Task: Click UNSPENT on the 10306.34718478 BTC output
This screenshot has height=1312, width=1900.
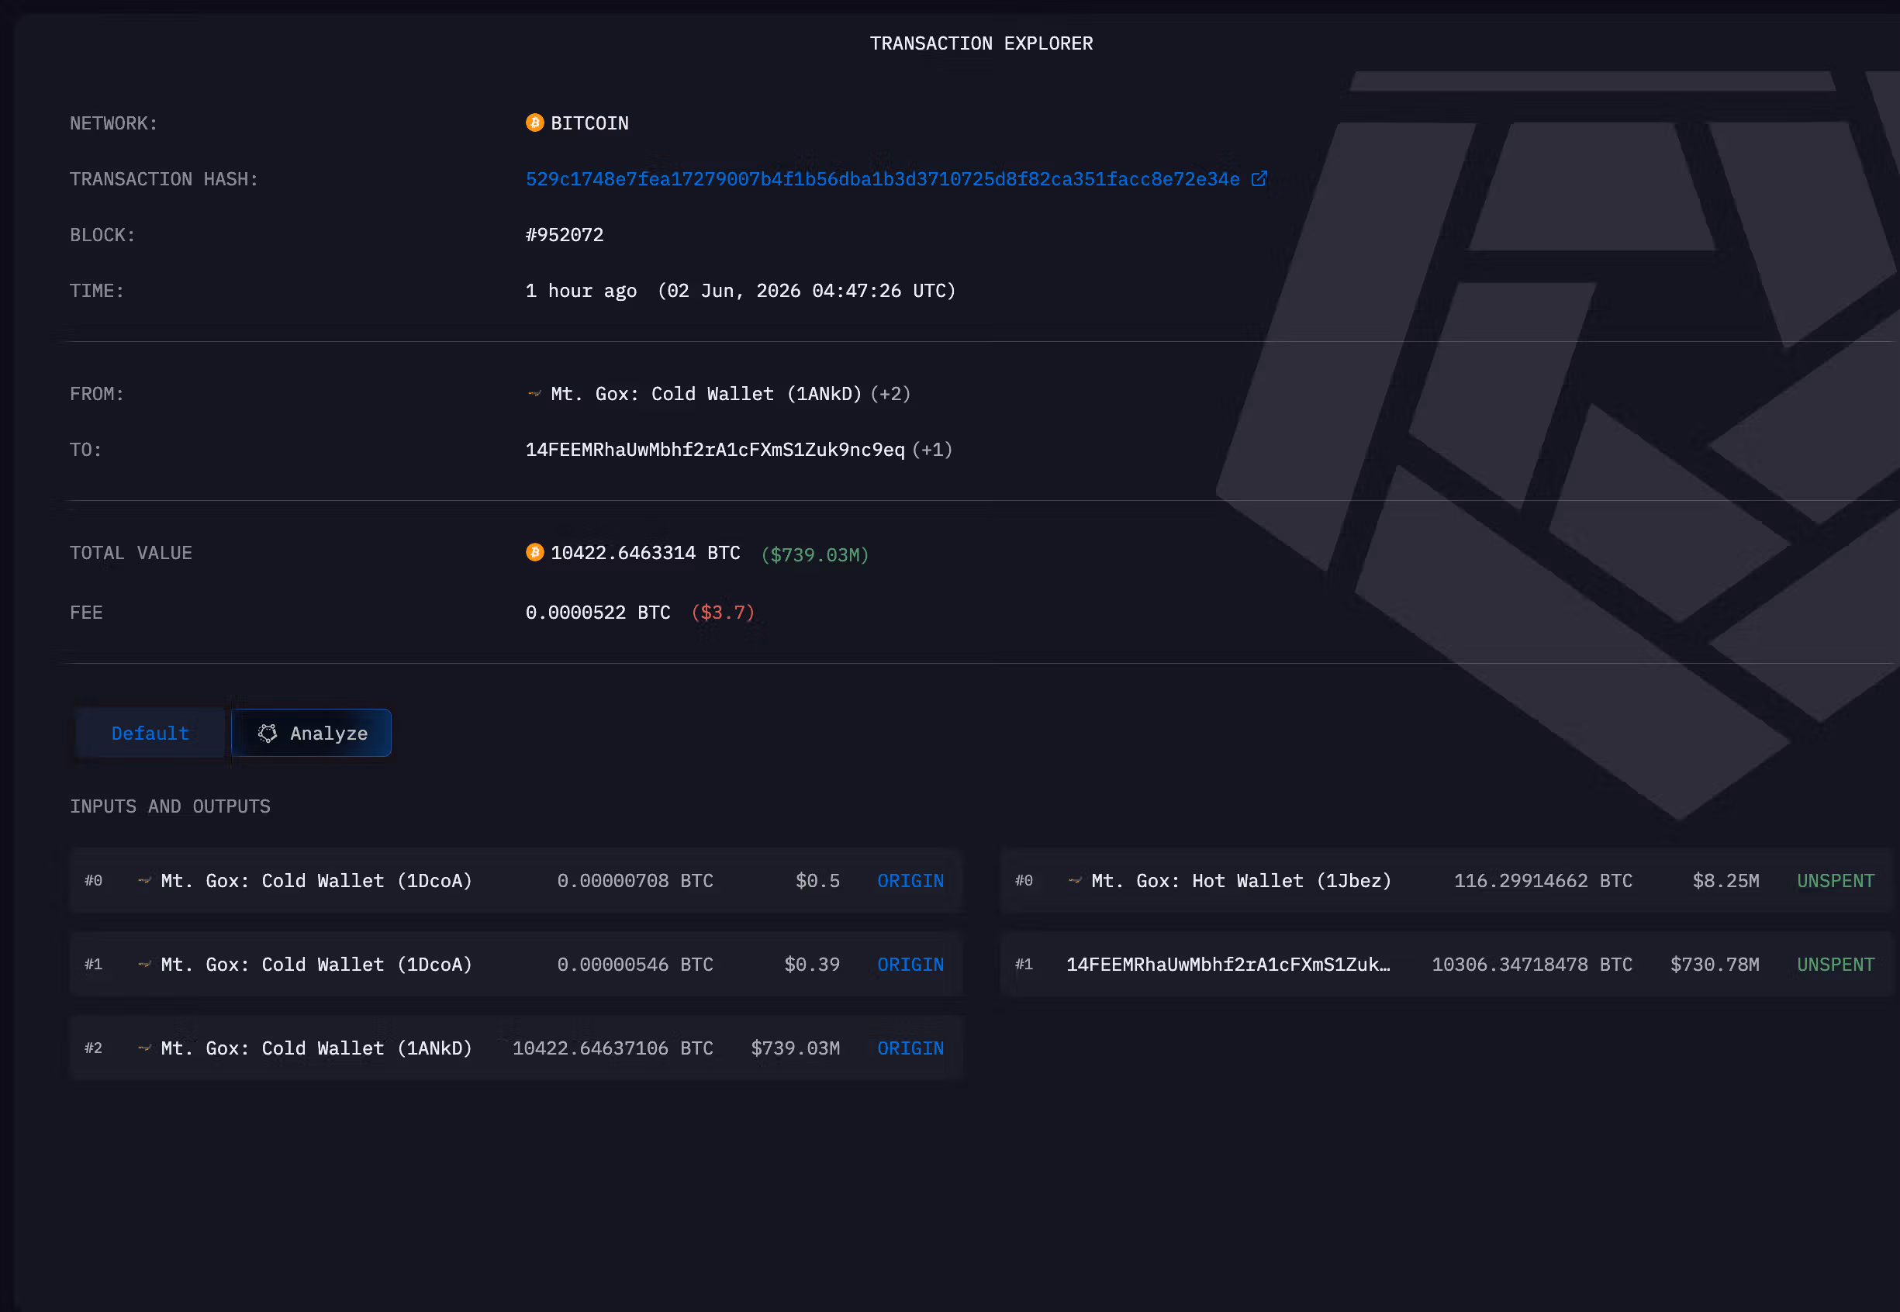Action: (1835, 965)
